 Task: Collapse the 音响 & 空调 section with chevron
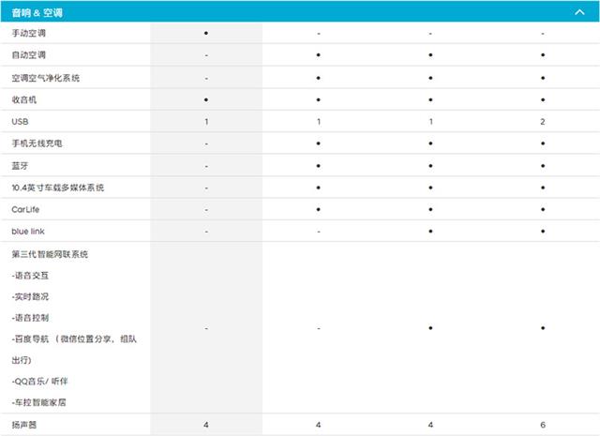578,12
